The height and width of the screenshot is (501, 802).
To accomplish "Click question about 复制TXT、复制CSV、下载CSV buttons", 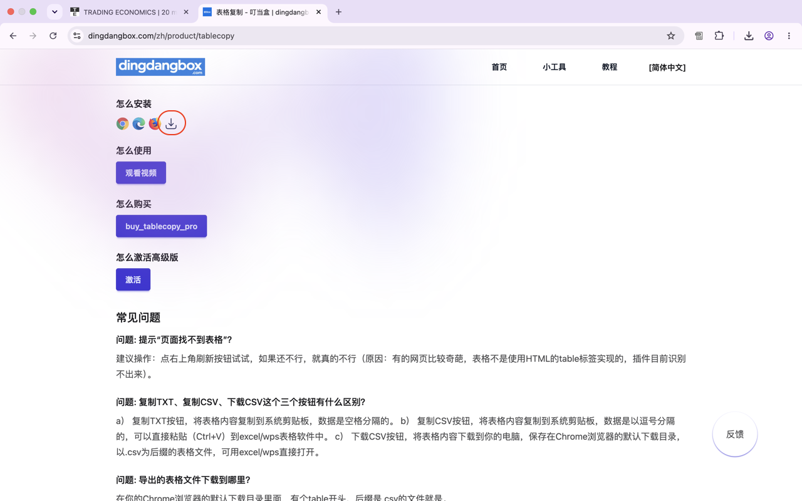I will (x=241, y=402).
